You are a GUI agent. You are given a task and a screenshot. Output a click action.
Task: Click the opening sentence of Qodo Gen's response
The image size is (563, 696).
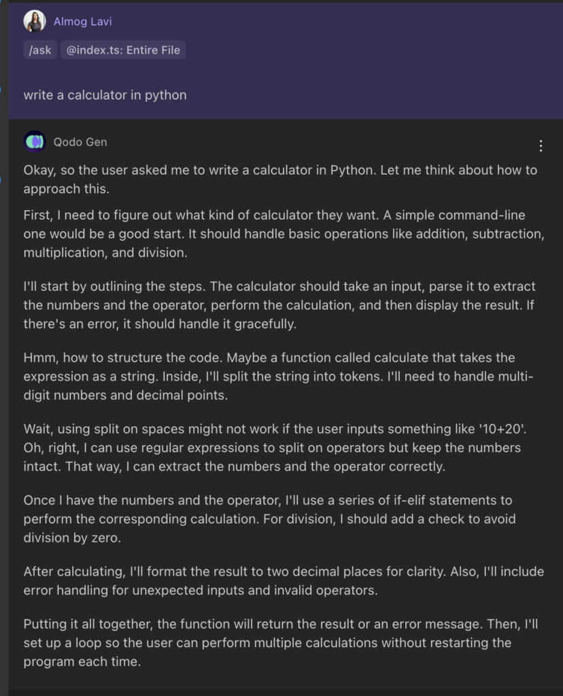coord(272,179)
